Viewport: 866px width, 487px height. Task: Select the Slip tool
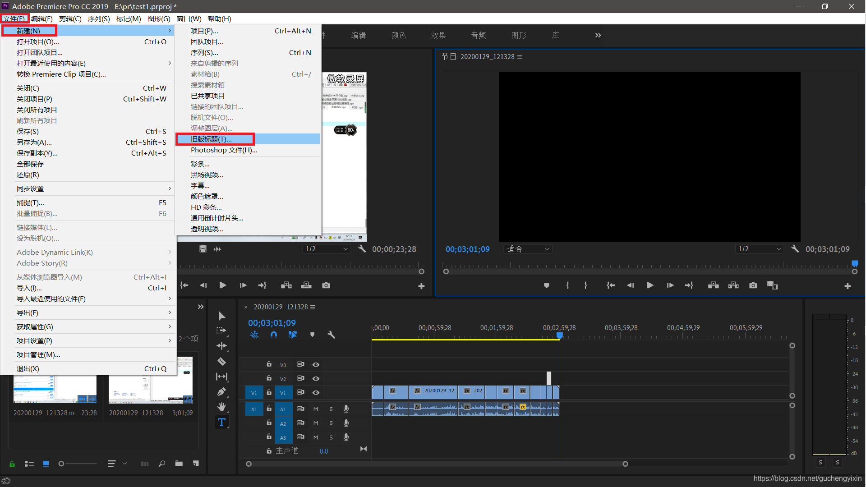pos(221,377)
